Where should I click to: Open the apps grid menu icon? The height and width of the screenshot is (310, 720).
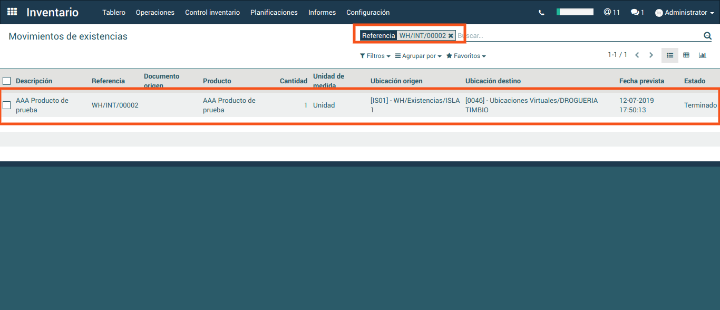tap(12, 12)
